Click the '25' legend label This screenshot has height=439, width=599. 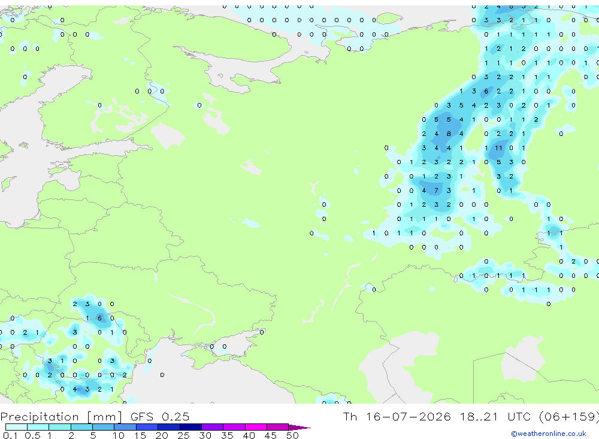click(183, 435)
